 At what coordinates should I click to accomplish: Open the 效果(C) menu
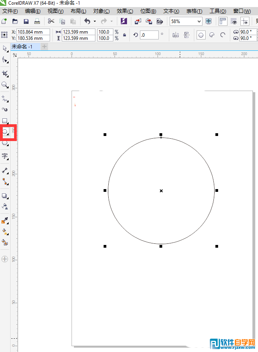(x=125, y=11)
